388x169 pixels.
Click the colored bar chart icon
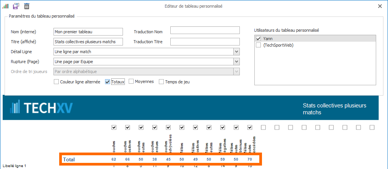pos(5,6)
